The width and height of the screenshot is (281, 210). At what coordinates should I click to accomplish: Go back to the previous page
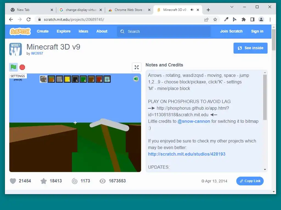(11, 19)
